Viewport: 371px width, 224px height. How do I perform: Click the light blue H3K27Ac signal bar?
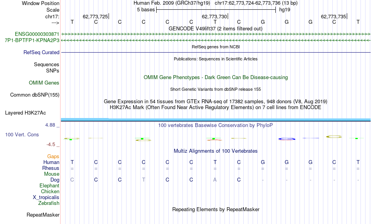click(x=216, y=120)
